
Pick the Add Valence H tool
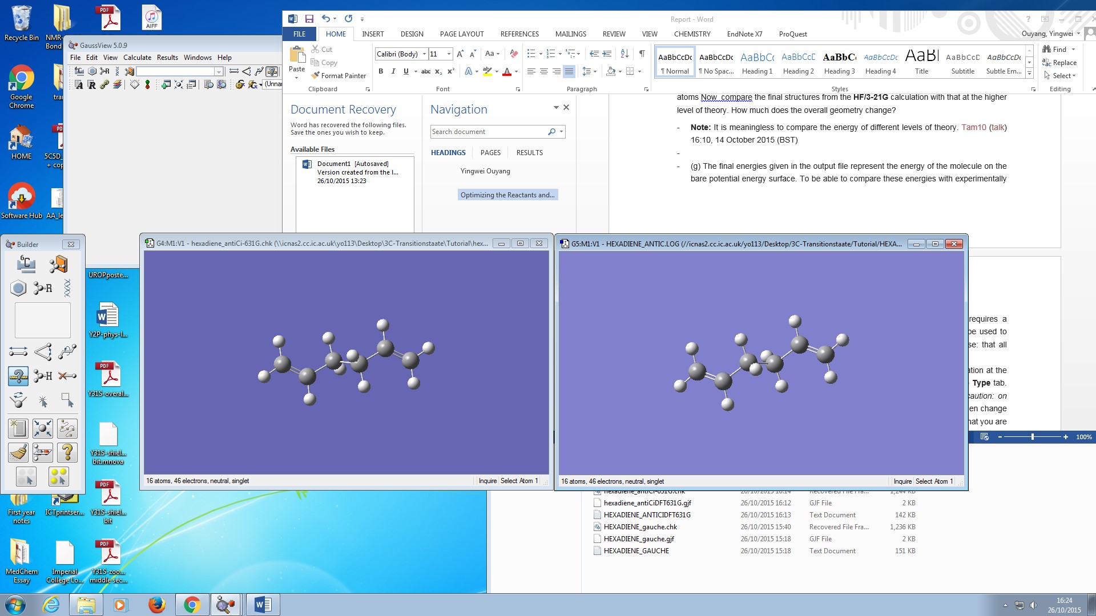[x=43, y=376]
